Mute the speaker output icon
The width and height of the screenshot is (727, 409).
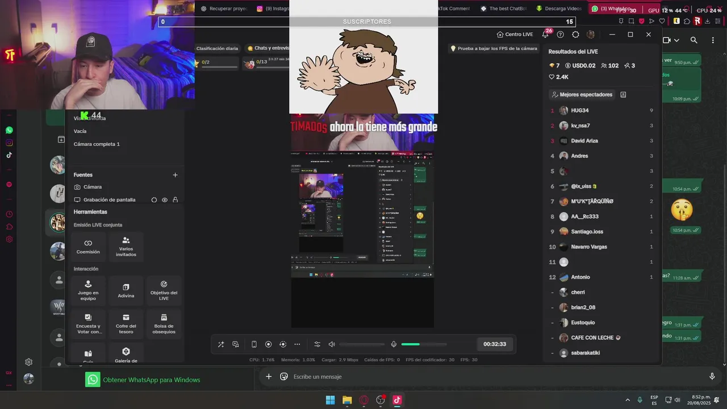[332, 344]
